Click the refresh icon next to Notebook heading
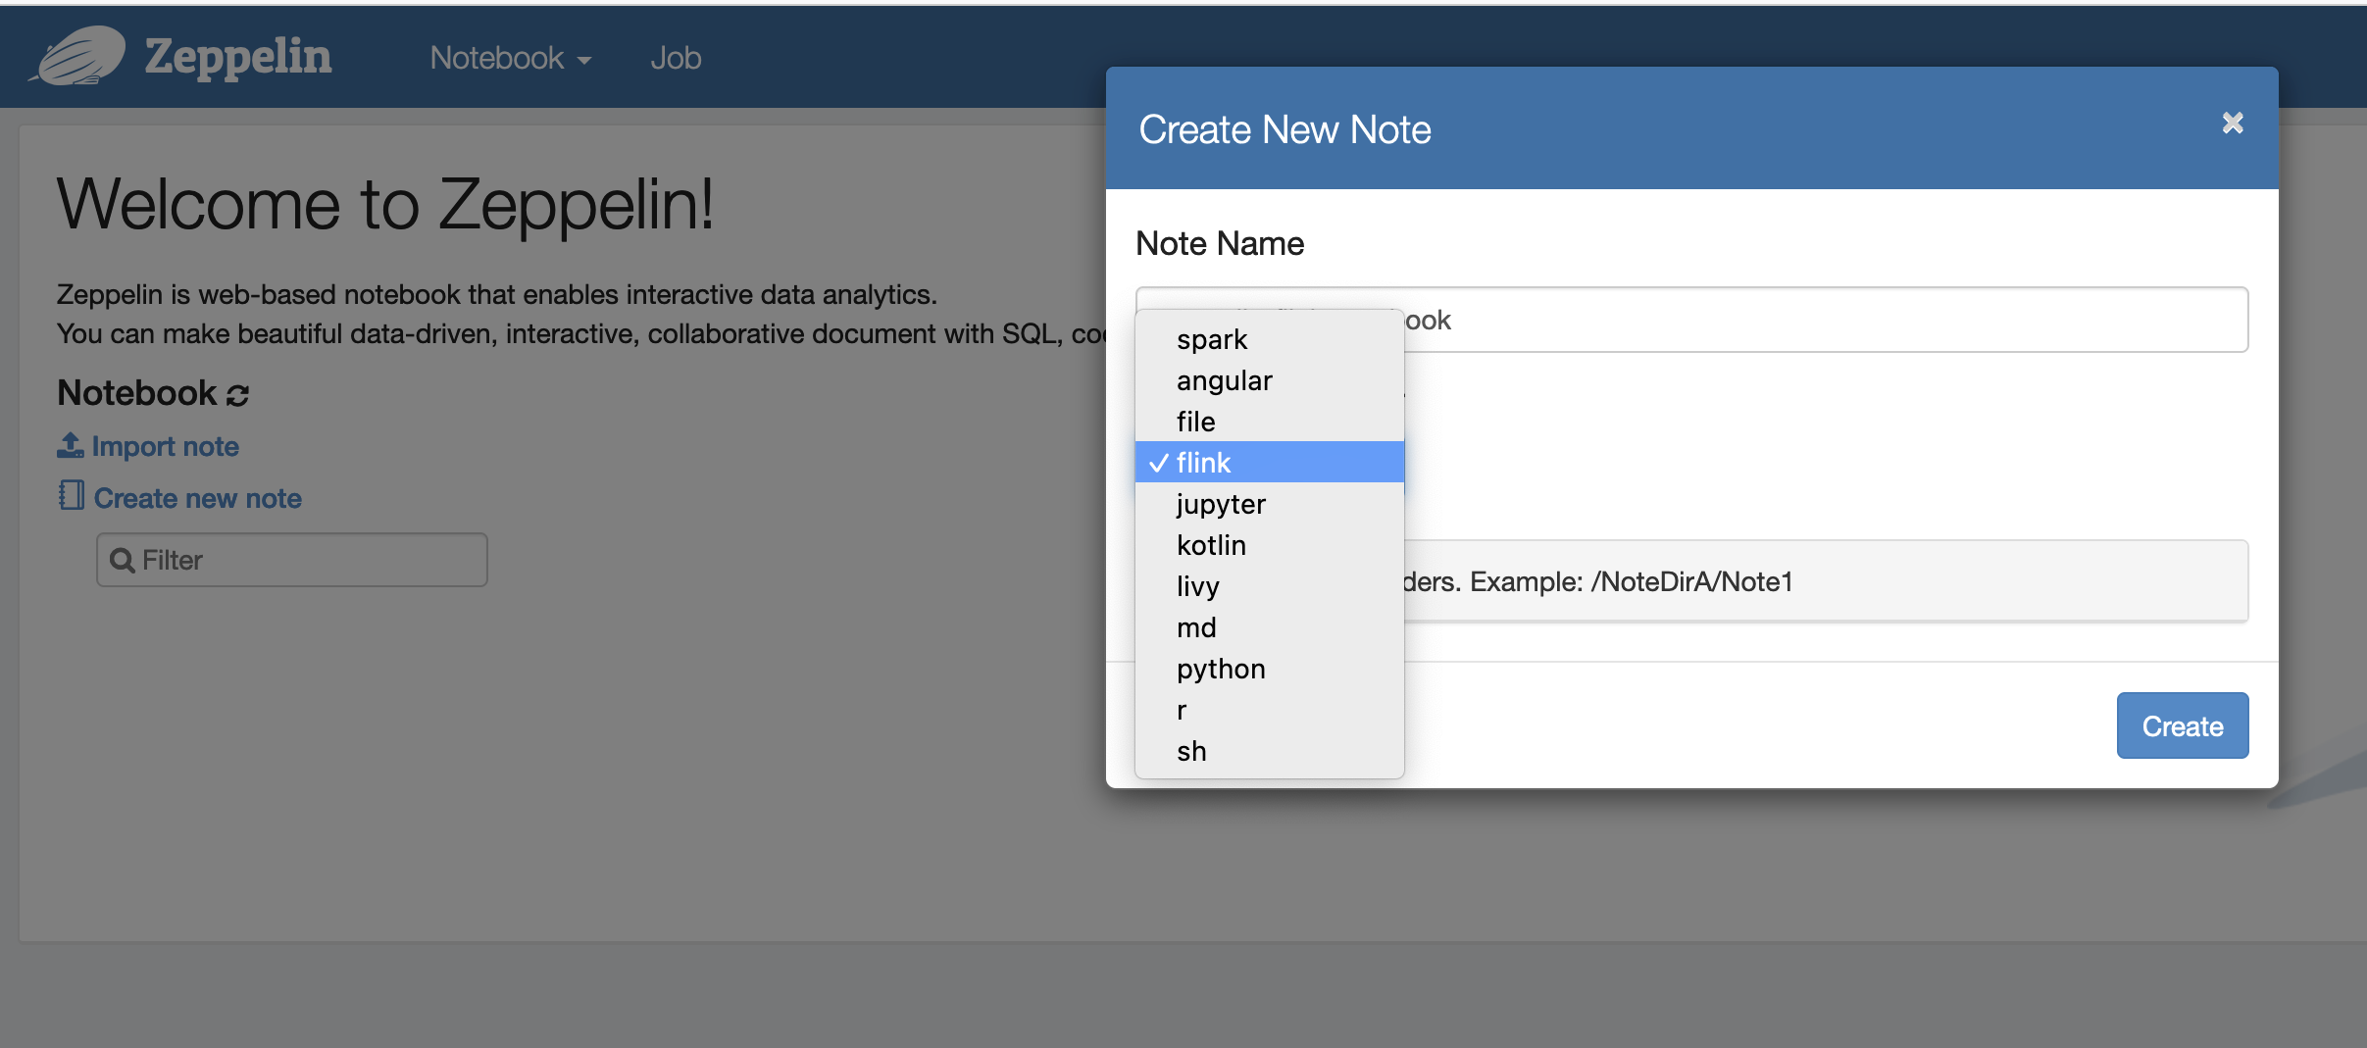This screenshot has height=1048, width=2367. tap(237, 394)
